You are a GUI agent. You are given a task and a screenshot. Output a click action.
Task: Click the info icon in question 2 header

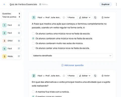(64, 76)
